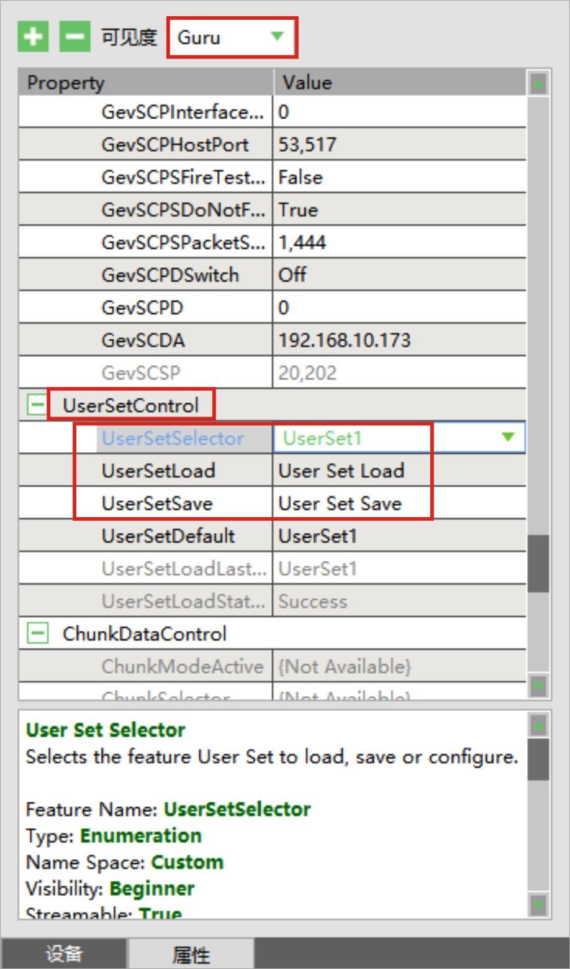
Task: Click the User Set Load command
Action: pos(341,471)
